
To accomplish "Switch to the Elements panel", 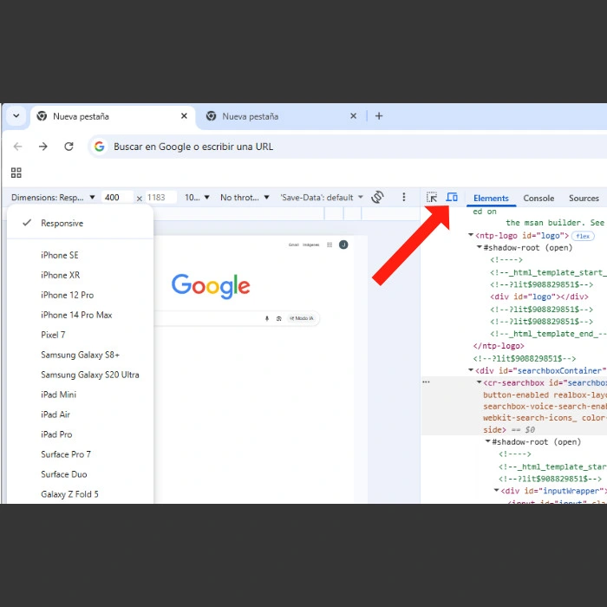I will [491, 199].
